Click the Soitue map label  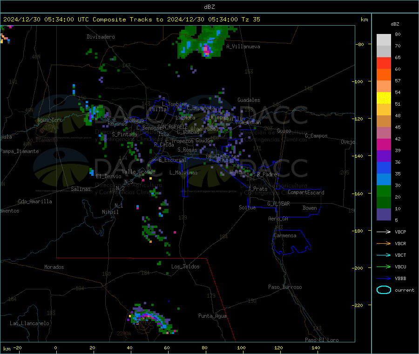247,207
